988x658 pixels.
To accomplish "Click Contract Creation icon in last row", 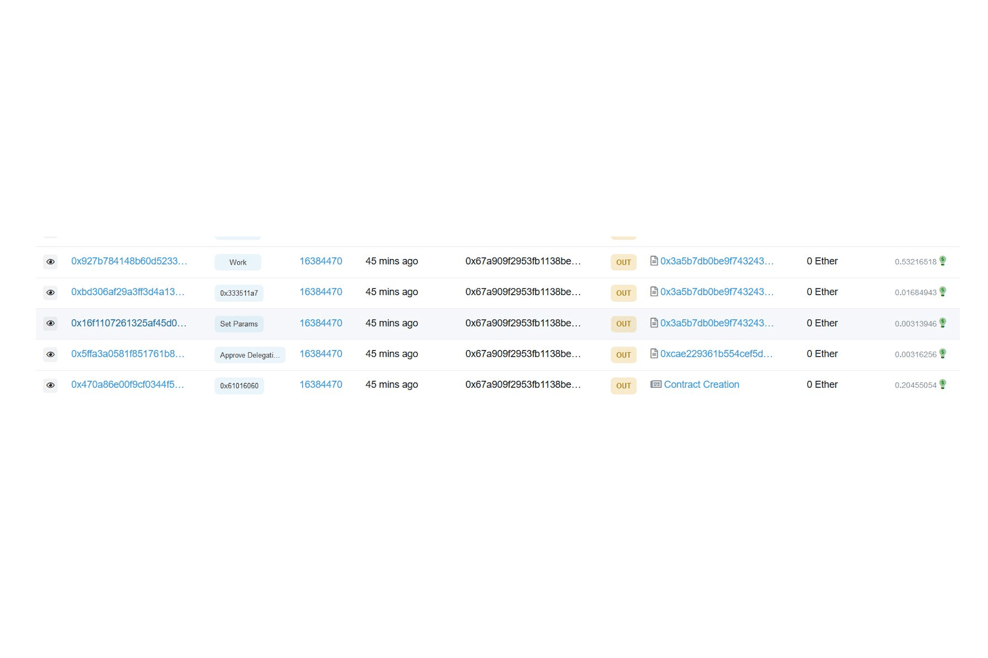I will (656, 384).
